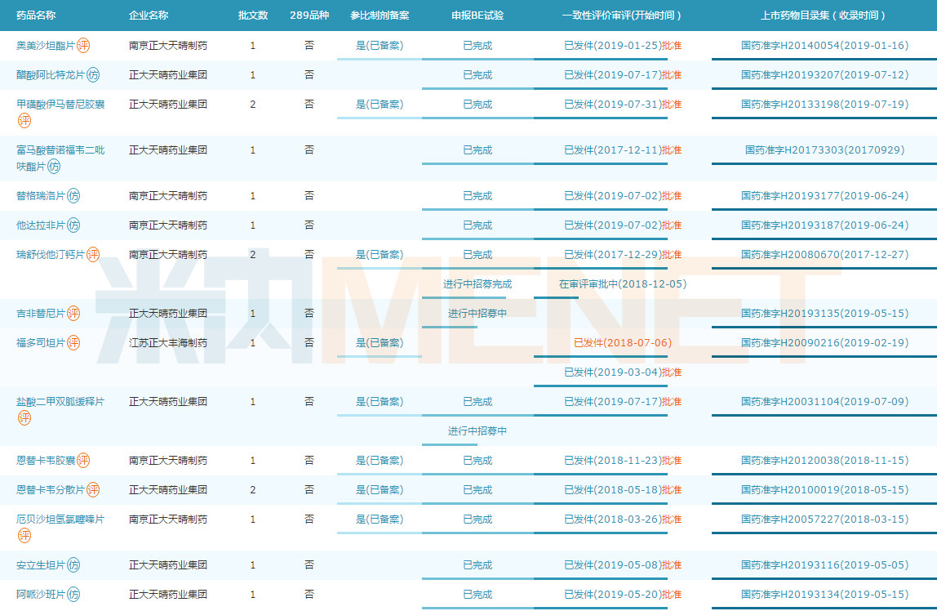The height and width of the screenshot is (611, 937).
Task: Open the 盐酸二甲双胍缓释片 drug link
Action: pyautogui.click(x=60, y=402)
